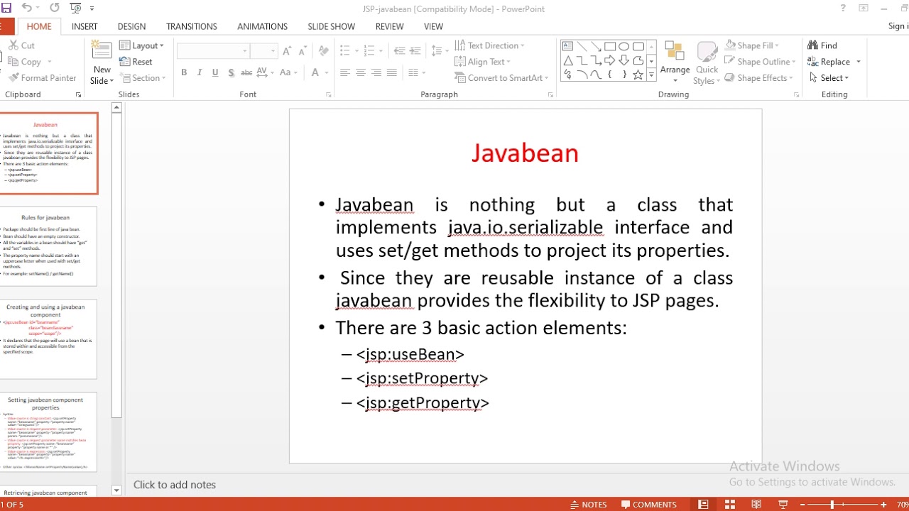
Task: Open the Text Direction dropdown
Action: pyautogui.click(x=490, y=45)
